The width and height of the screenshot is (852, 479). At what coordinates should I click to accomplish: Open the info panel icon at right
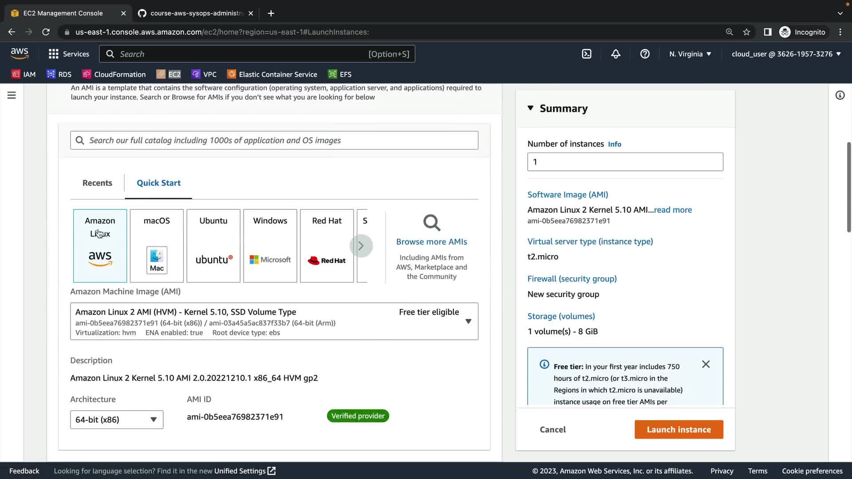(x=840, y=95)
